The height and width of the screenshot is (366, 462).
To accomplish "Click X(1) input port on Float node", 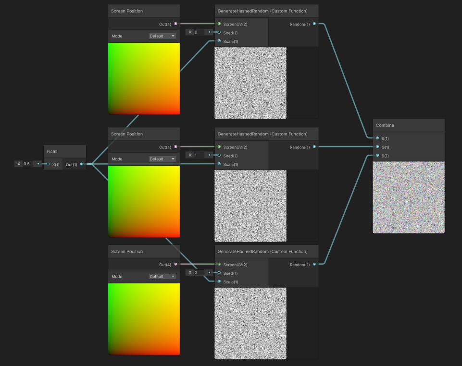I will 48,164.
